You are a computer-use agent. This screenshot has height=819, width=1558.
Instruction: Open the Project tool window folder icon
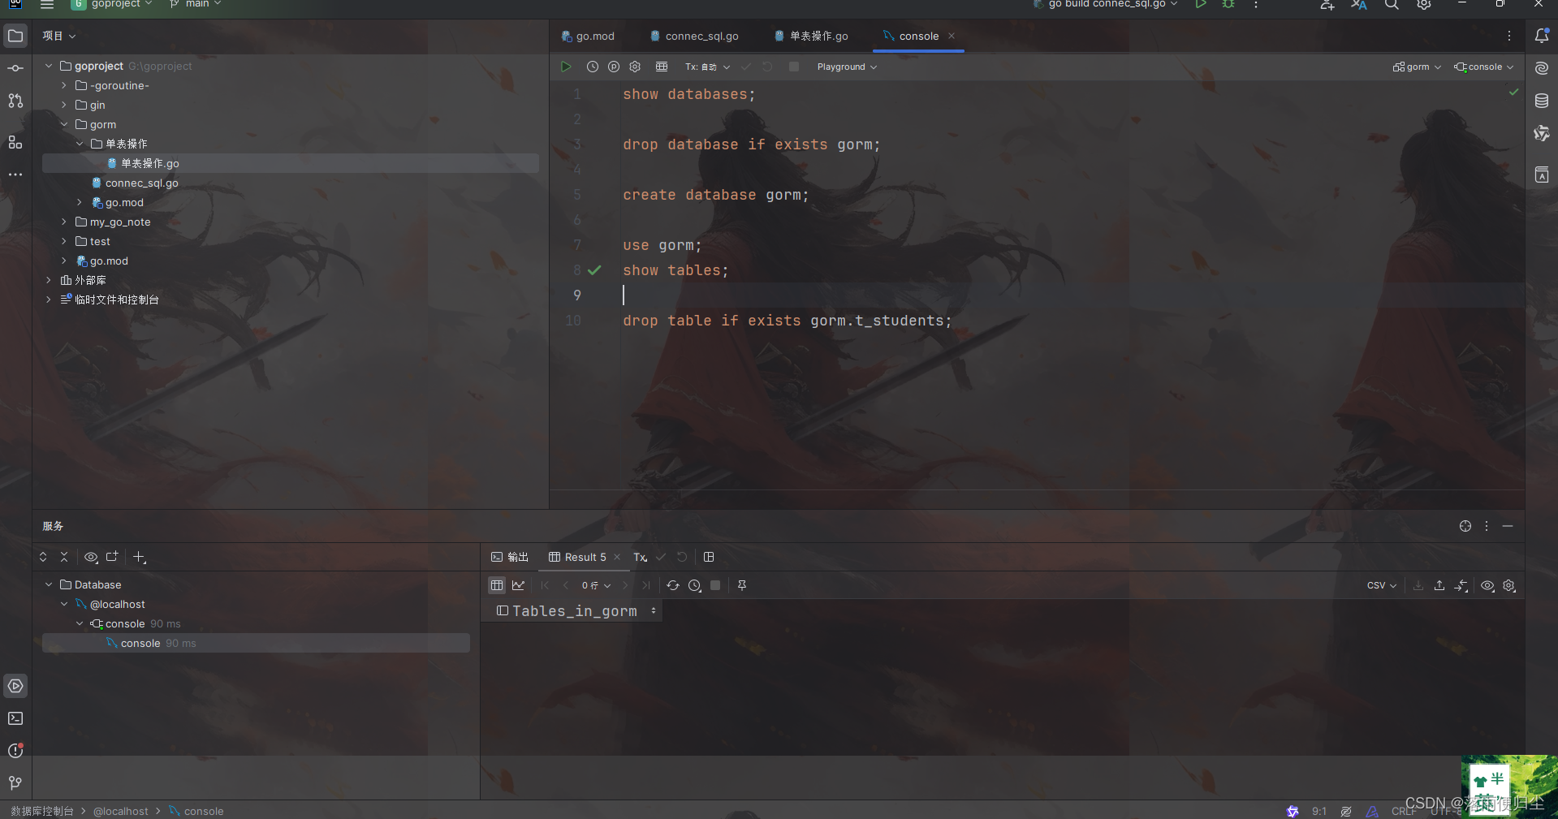pos(15,36)
